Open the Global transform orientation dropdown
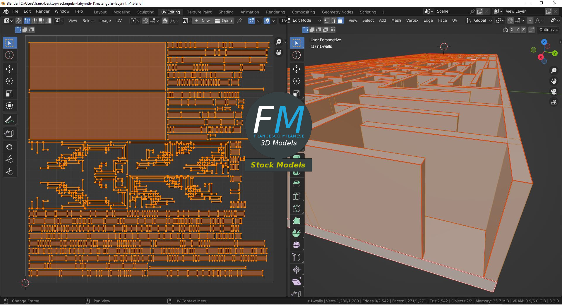Screen dimensions: 562x305 [x=479, y=20]
